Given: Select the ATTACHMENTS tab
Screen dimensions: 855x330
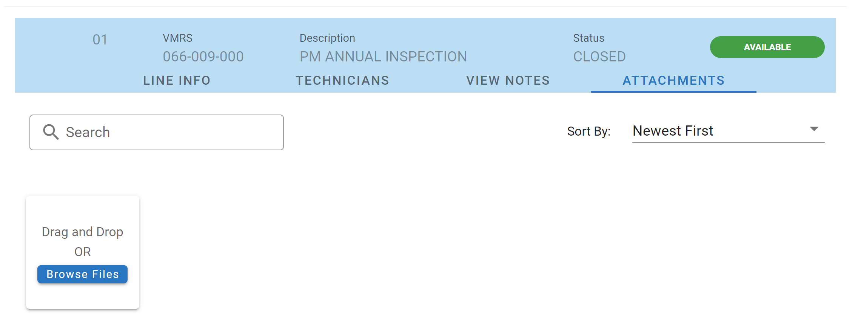Looking at the screenshot, I should 673,80.
